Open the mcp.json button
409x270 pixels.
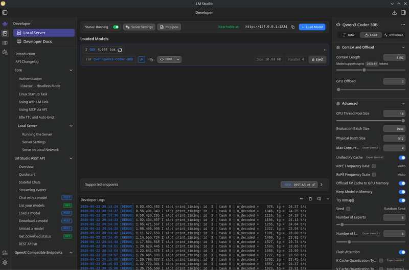(x=169, y=27)
